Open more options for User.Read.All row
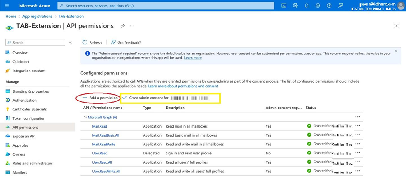This screenshot has width=406, height=179. point(358,162)
